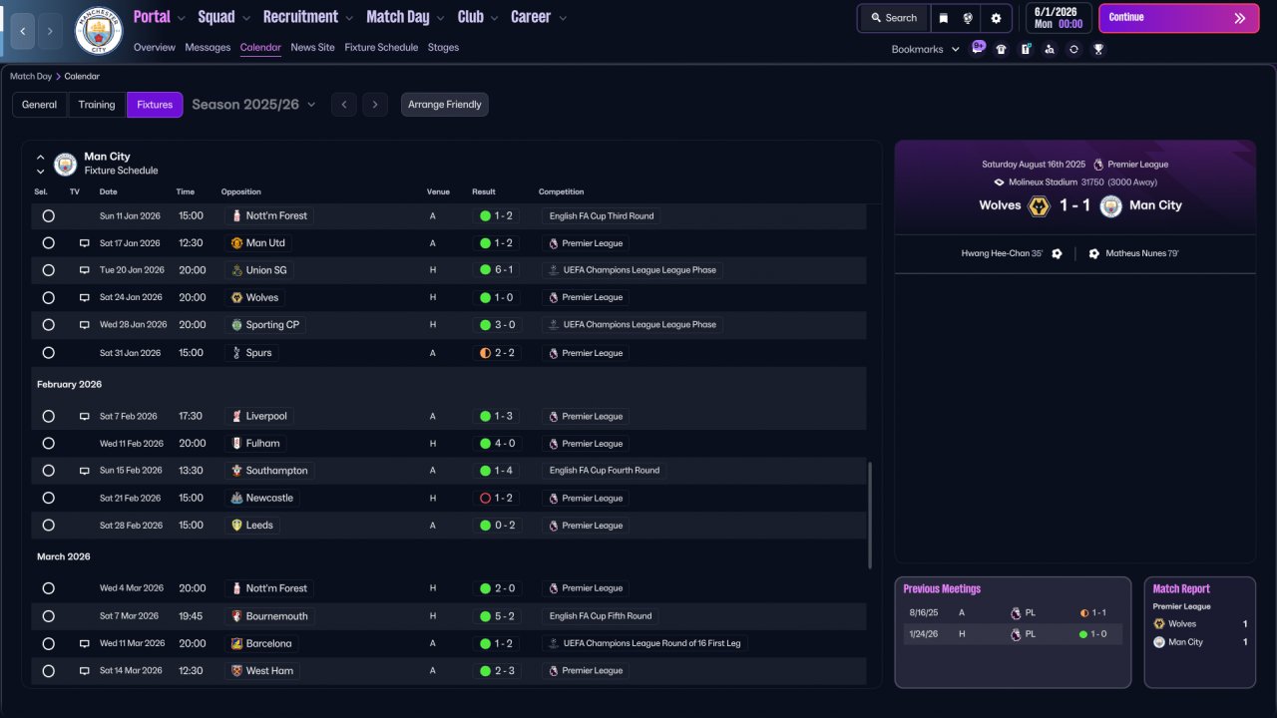
Task: Open the bookmark icon next to Search
Action: pyautogui.click(x=944, y=18)
